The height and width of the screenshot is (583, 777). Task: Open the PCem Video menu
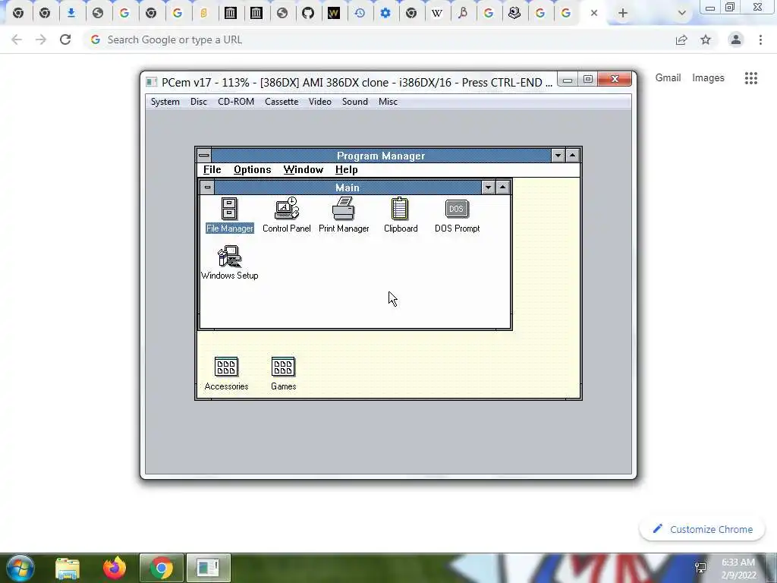click(319, 102)
